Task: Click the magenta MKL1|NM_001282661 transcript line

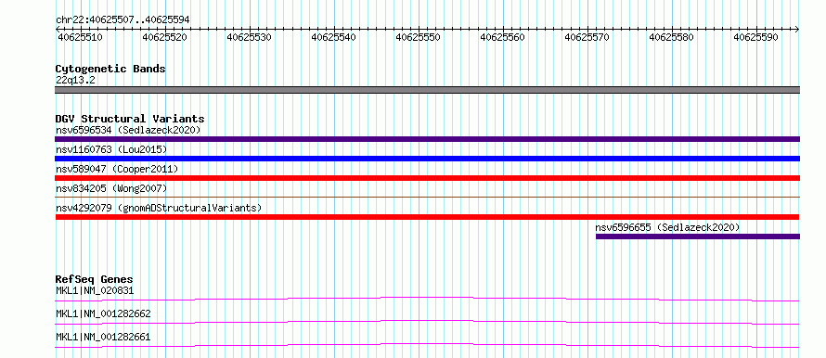Action: point(427,345)
